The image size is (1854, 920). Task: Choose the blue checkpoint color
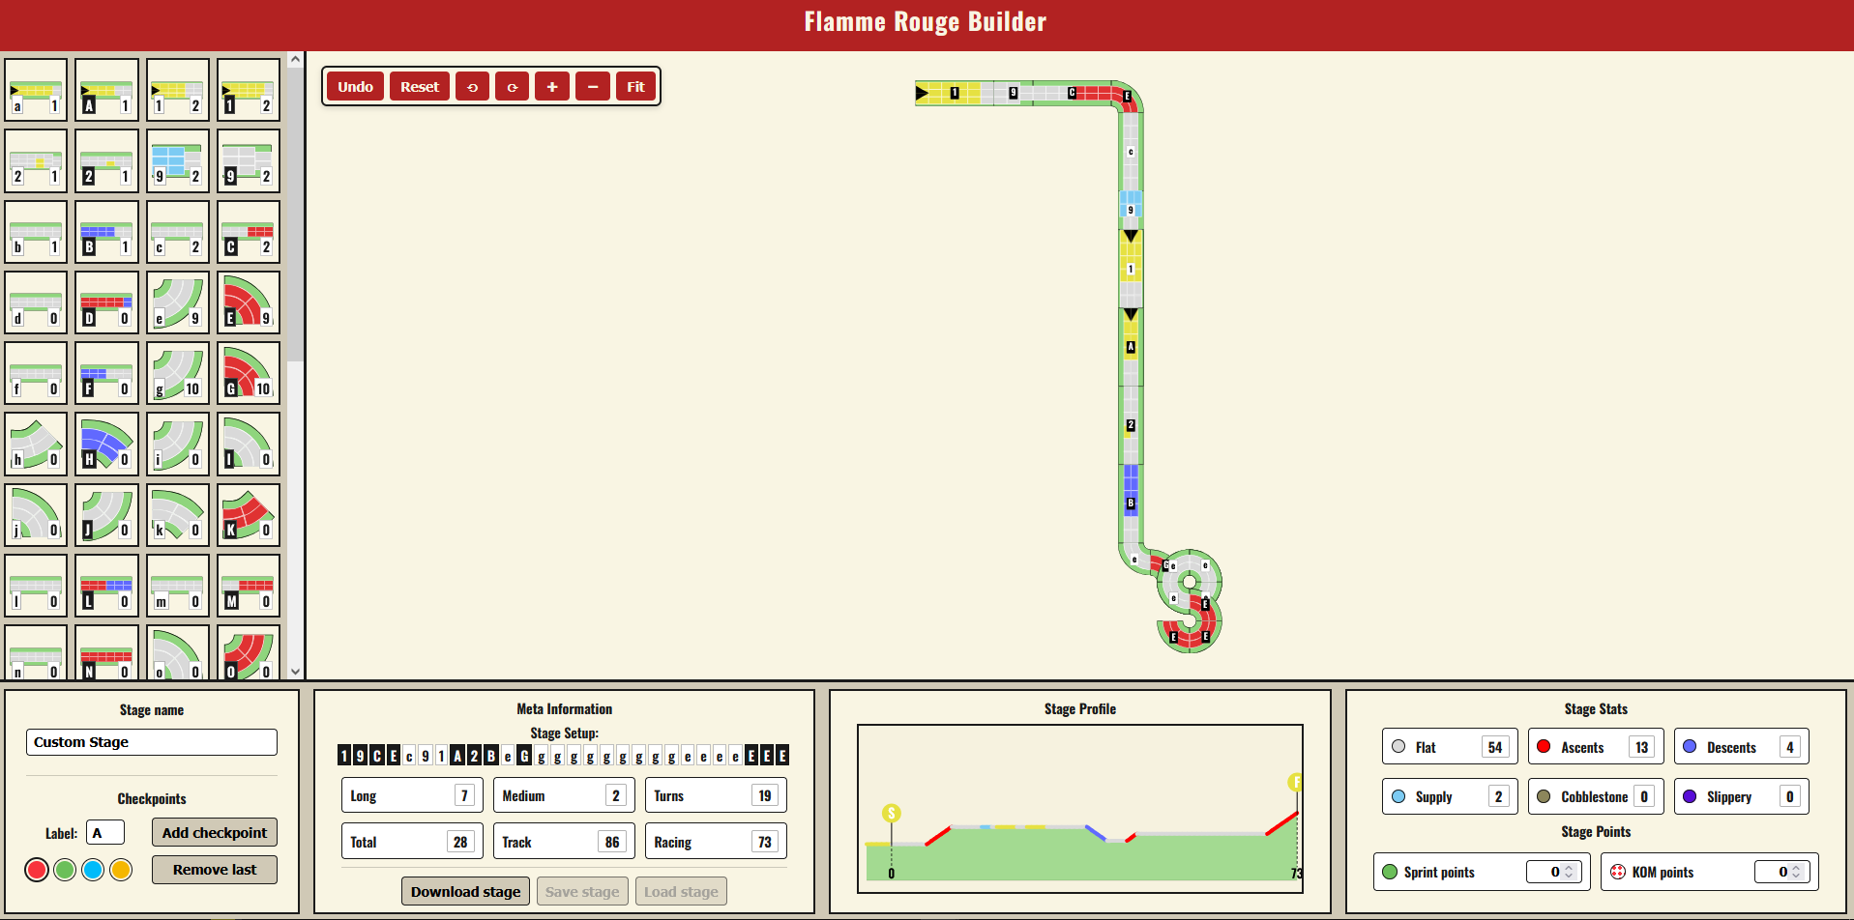click(x=93, y=870)
